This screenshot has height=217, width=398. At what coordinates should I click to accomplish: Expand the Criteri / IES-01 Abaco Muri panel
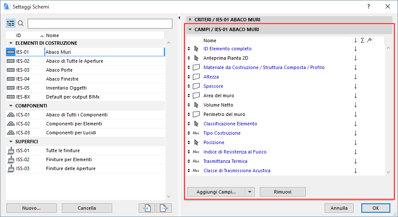coord(190,20)
